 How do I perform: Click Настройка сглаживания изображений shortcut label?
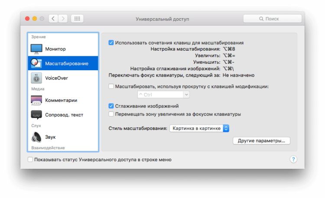point(175,68)
